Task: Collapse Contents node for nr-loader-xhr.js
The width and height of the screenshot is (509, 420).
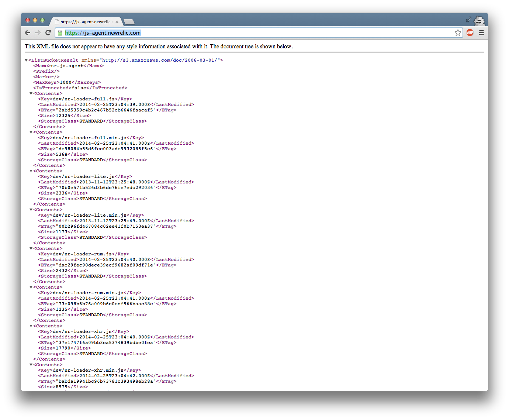Action: (31, 326)
